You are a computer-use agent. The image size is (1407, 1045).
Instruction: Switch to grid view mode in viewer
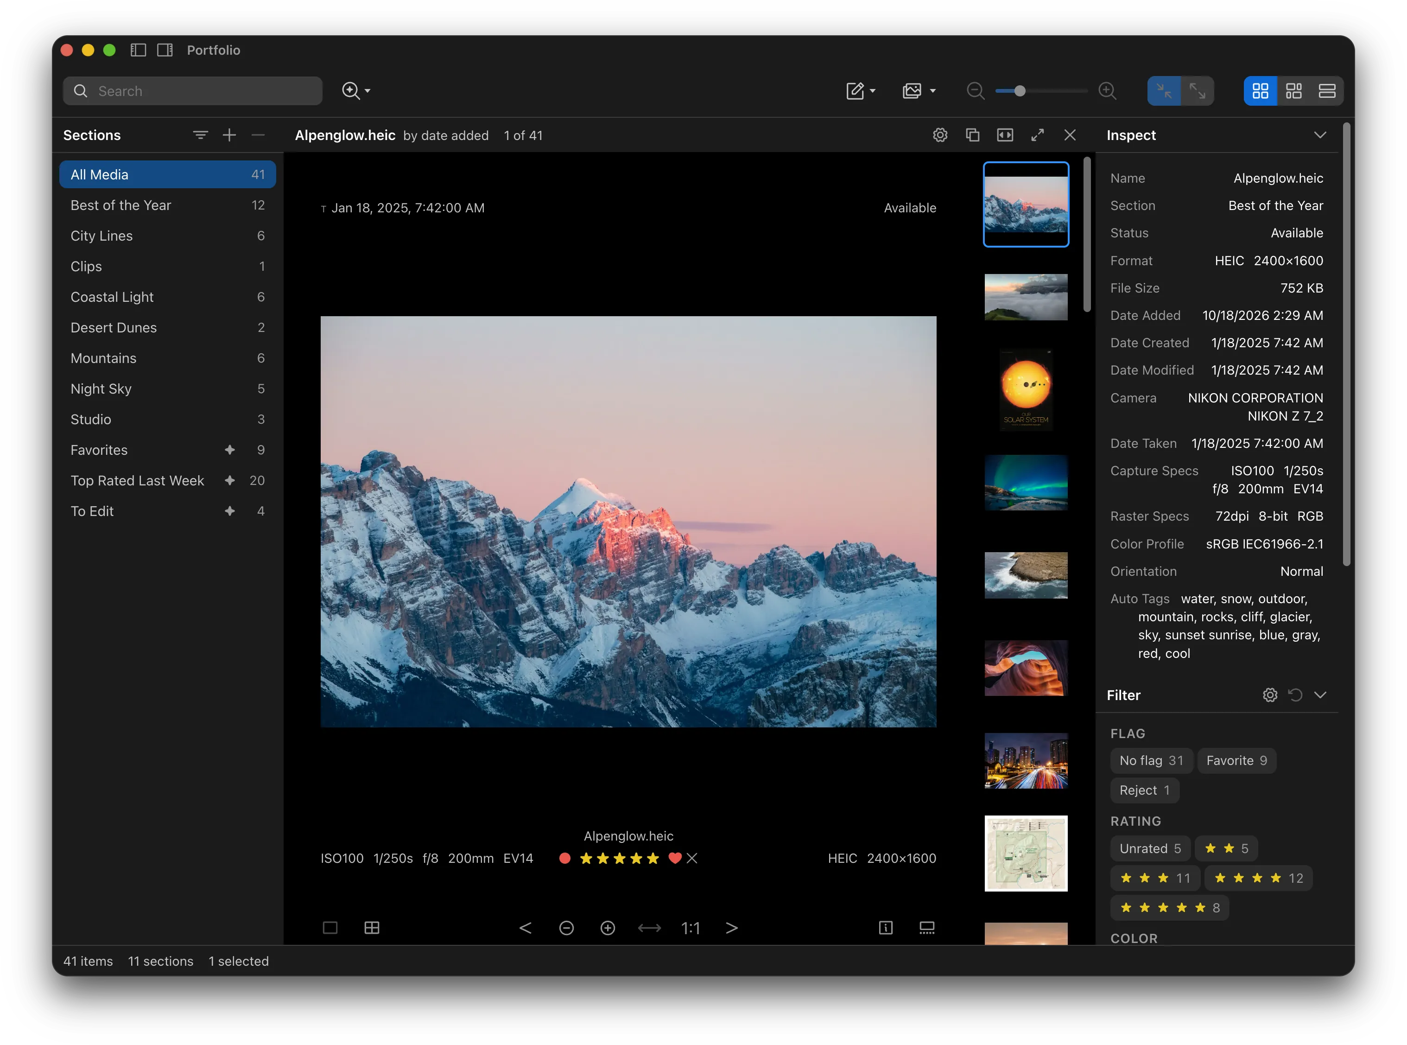[372, 927]
